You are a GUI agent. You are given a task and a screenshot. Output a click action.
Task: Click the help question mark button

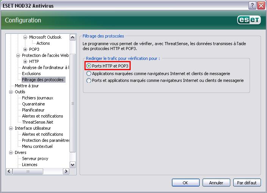click(252, 5)
